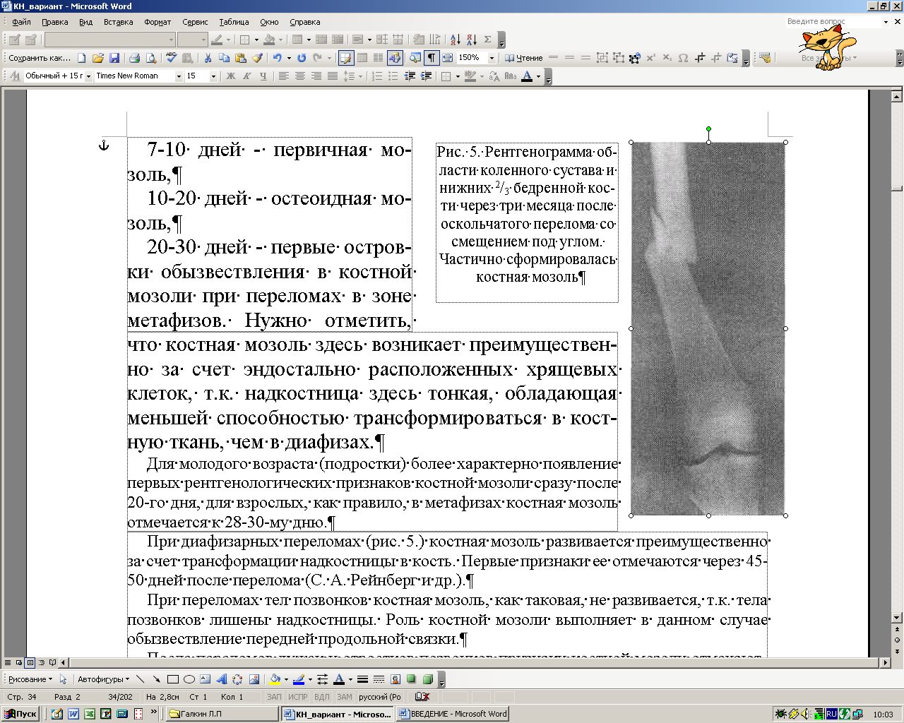Toggle Italic (К) formatting
904x723 pixels.
point(247,76)
